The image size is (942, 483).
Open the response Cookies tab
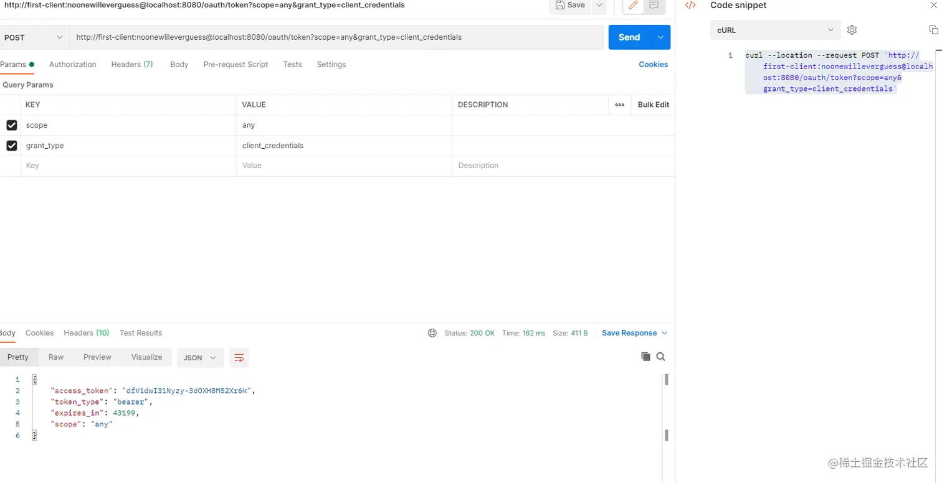coord(39,333)
